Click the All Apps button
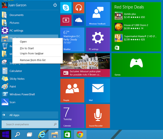 click(30, 115)
